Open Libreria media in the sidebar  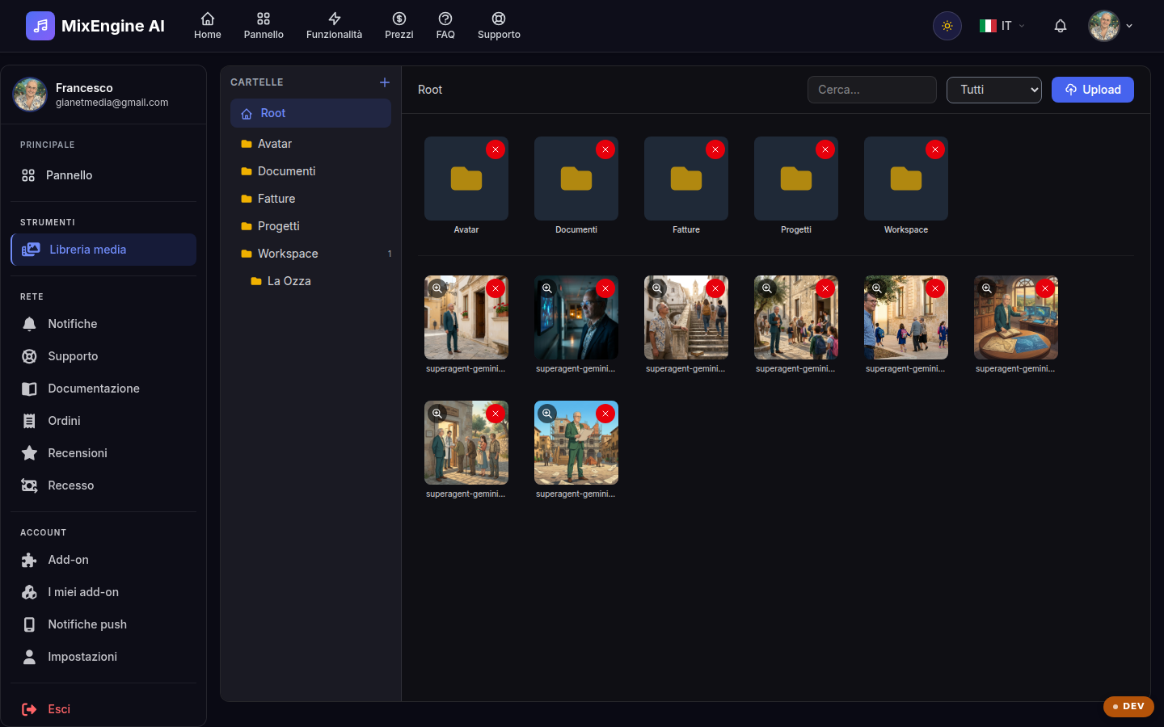coord(103,250)
